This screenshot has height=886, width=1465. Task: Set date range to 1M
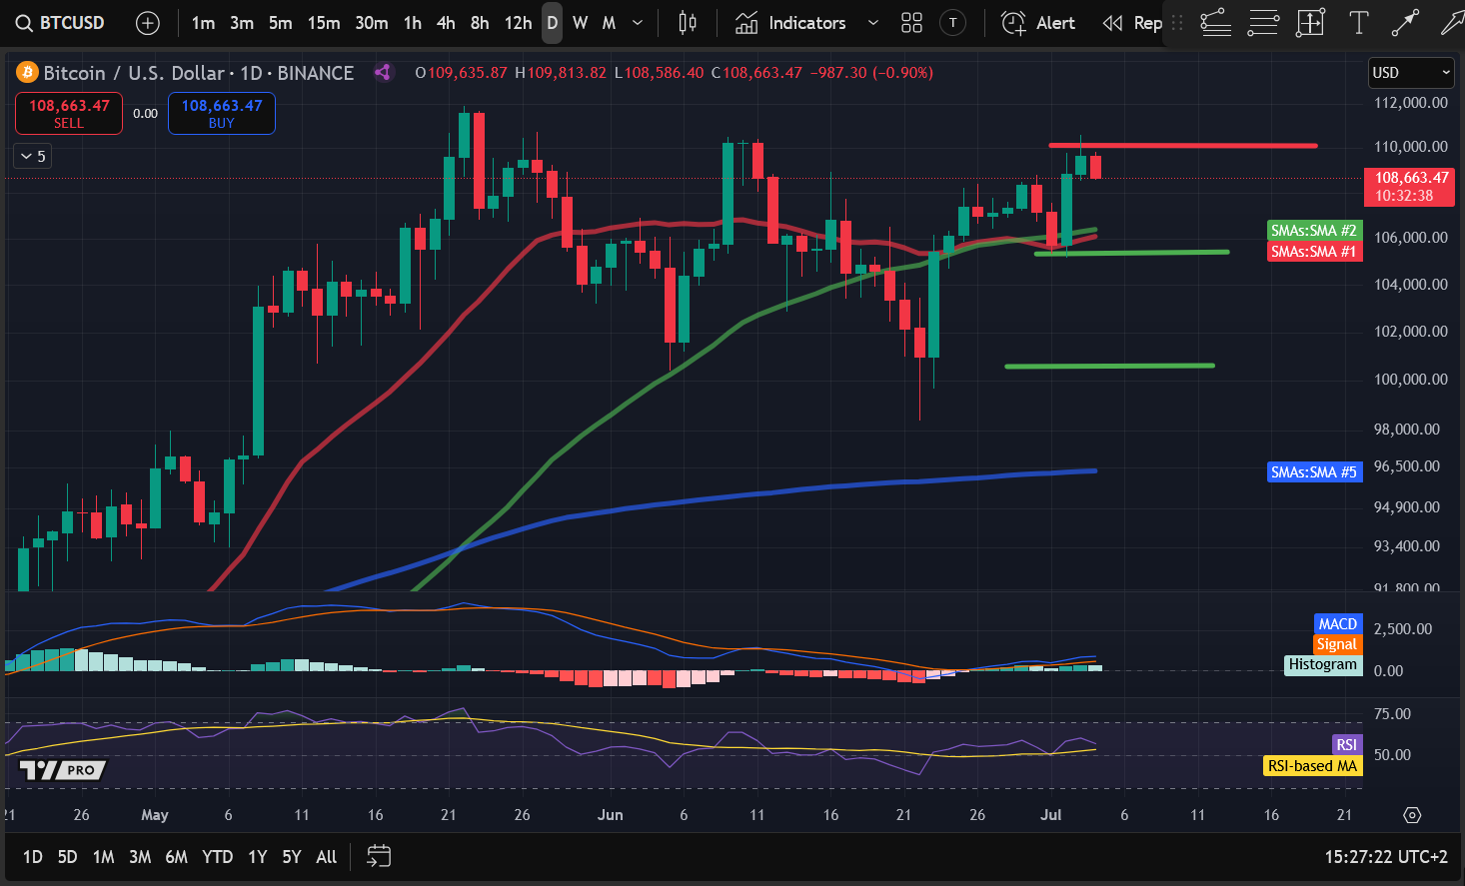click(x=103, y=857)
